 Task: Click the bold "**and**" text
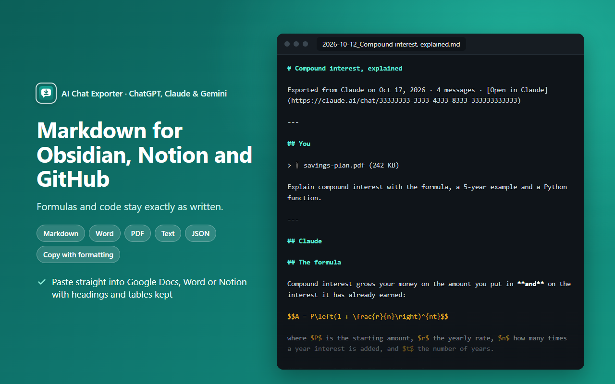point(530,284)
